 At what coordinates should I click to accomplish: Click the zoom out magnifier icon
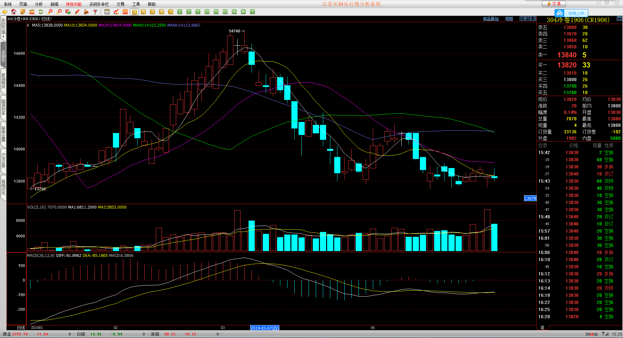(59, 12)
